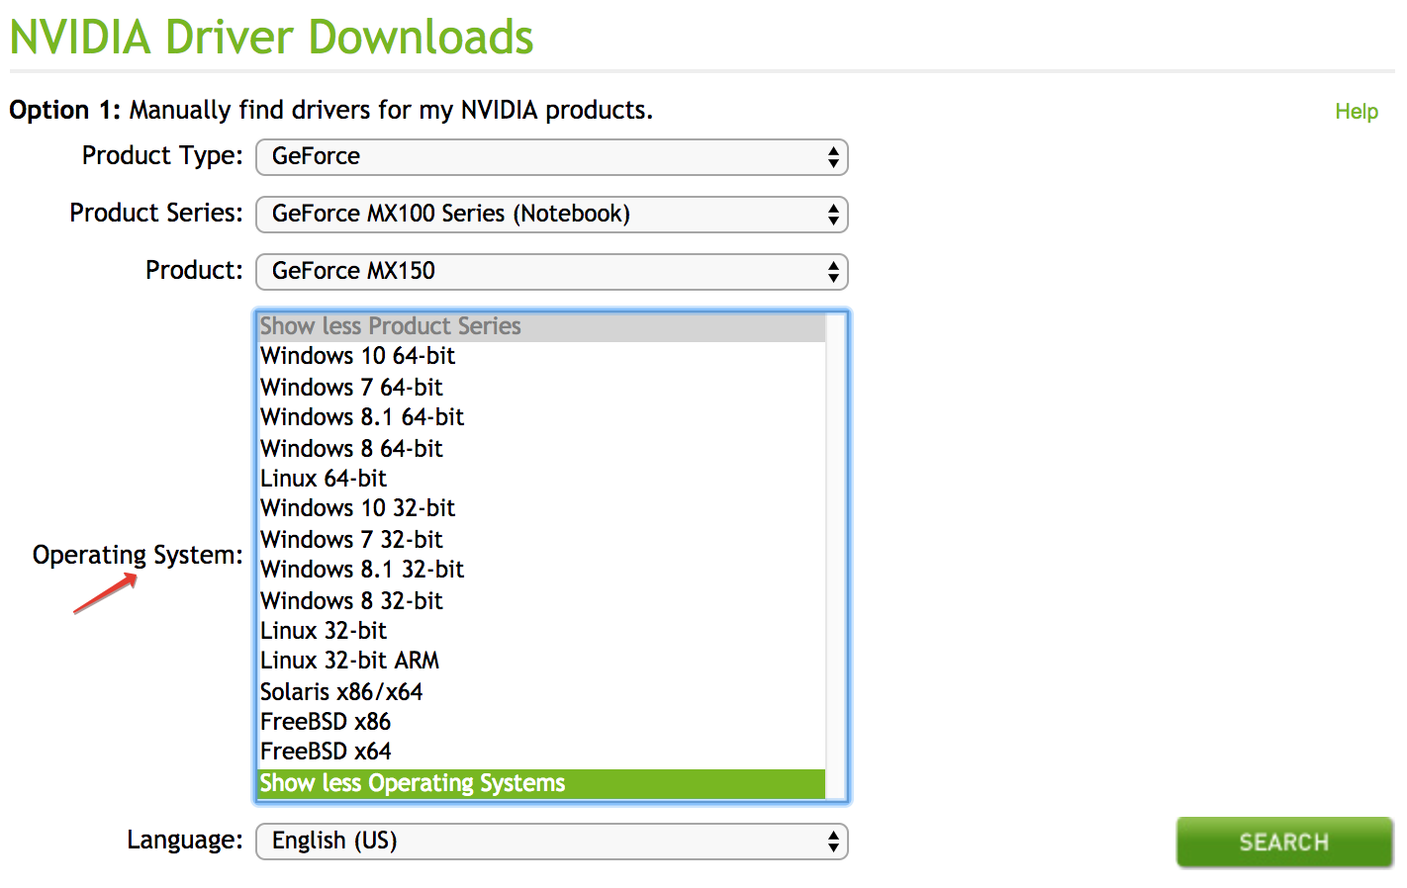Choose Windows 10 64-bit operating system
The image size is (1407, 888).
[x=541, y=357]
